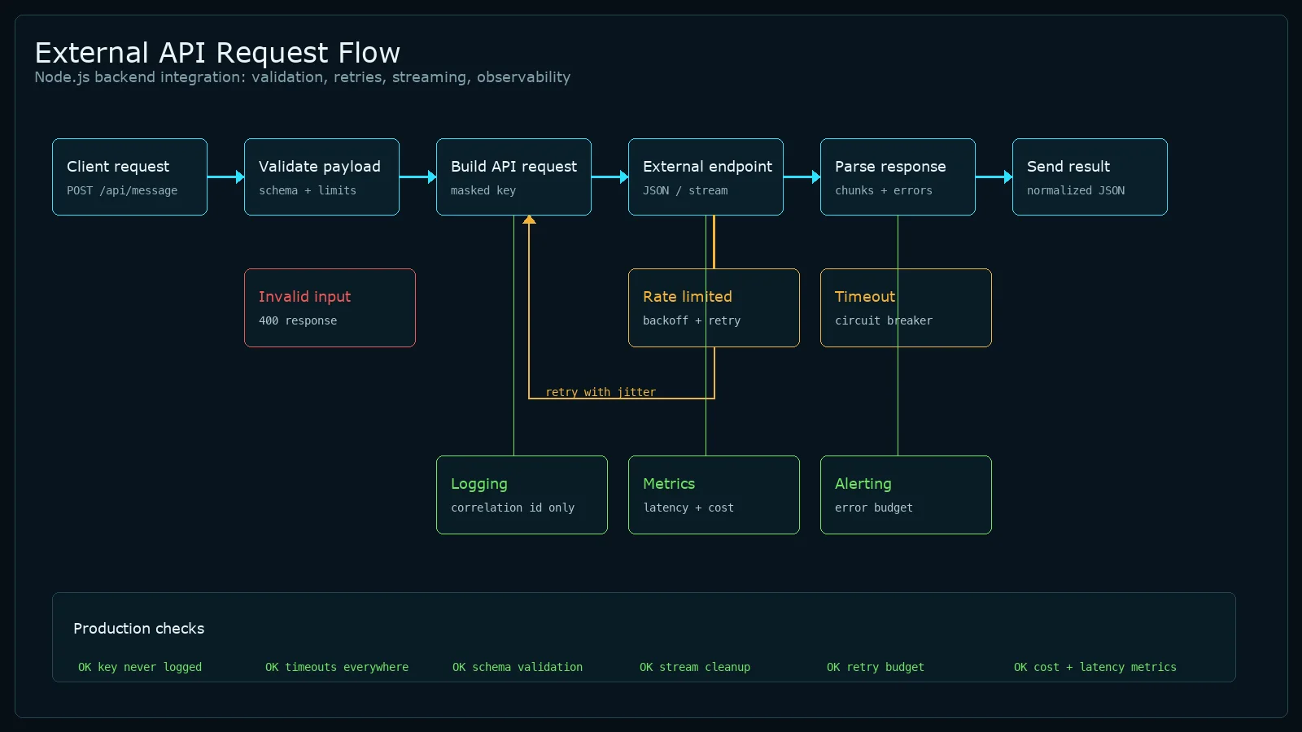Select the External endpoint node
The height and width of the screenshot is (732, 1302).
706,176
